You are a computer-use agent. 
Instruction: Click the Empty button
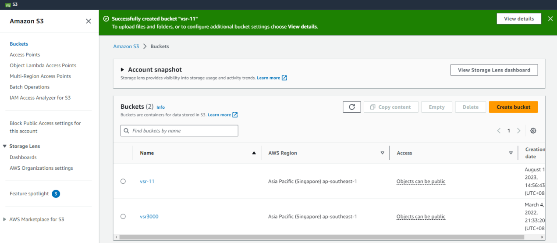click(436, 107)
